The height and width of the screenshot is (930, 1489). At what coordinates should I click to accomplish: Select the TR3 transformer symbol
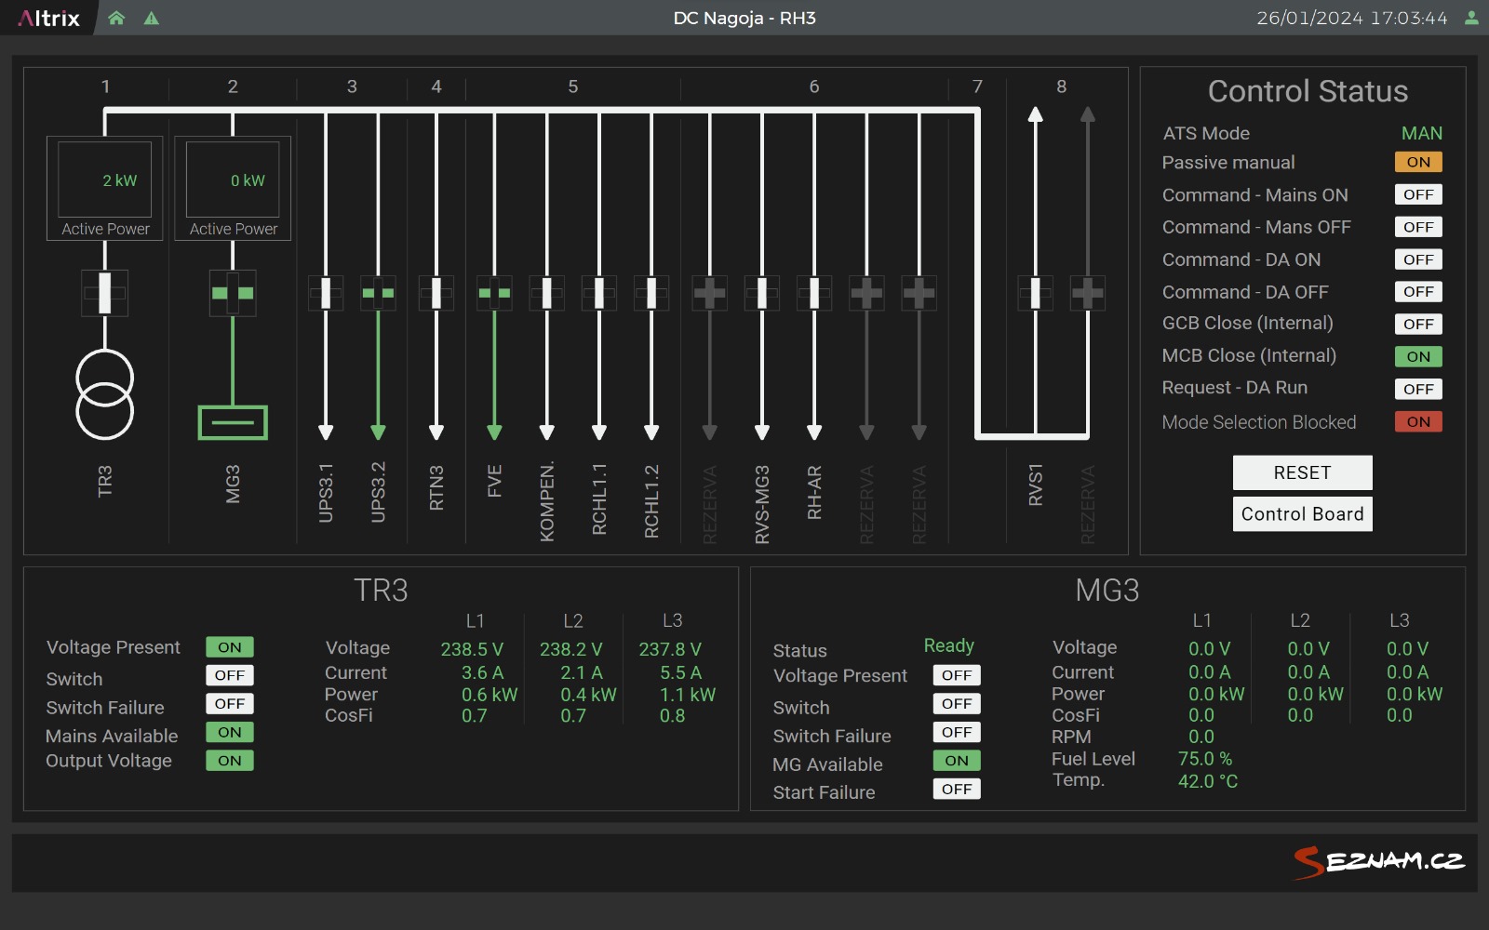click(x=104, y=395)
